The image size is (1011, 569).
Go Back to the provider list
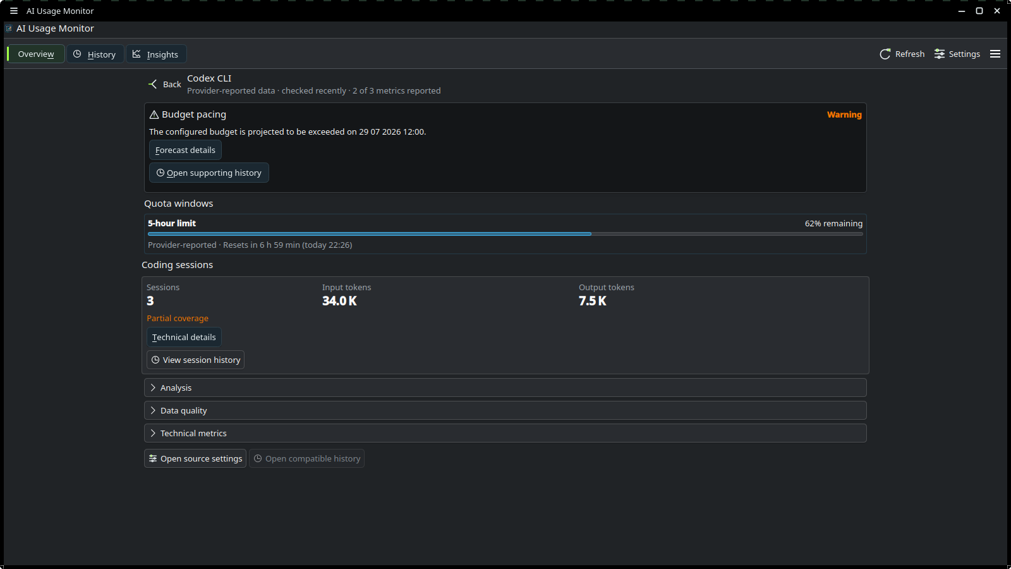pos(165,84)
